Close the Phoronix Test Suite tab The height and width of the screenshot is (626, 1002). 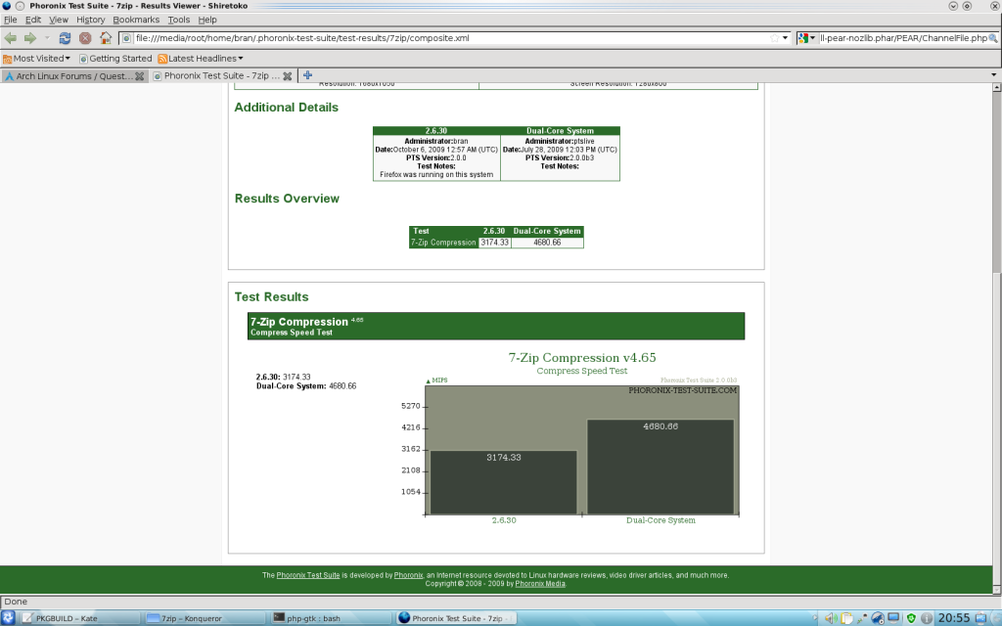(x=288, y=76)
